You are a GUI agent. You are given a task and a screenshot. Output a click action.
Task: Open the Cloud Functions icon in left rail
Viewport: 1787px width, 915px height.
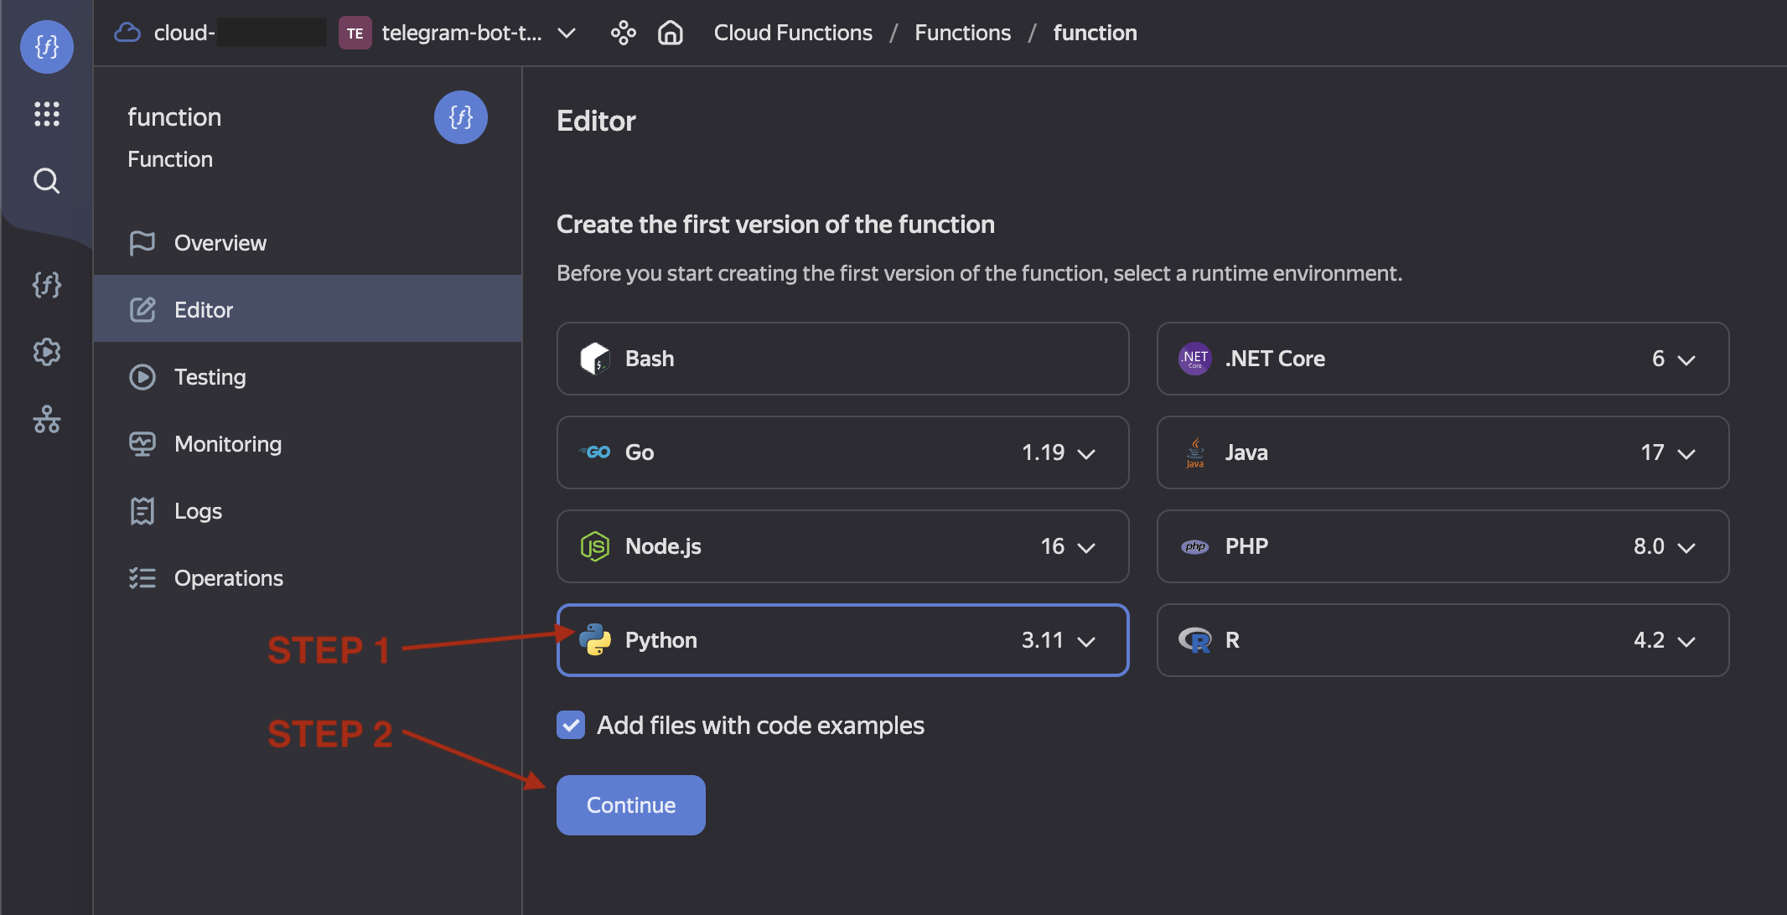[47, 285]
